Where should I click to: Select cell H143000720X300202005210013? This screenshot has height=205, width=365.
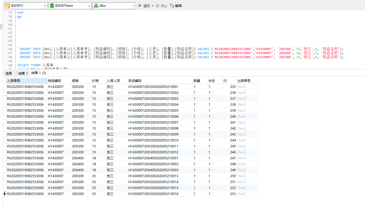pos(160,176)
